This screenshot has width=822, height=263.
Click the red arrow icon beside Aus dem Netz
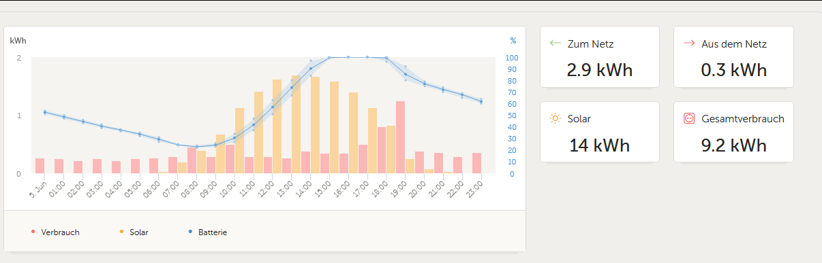689,43
